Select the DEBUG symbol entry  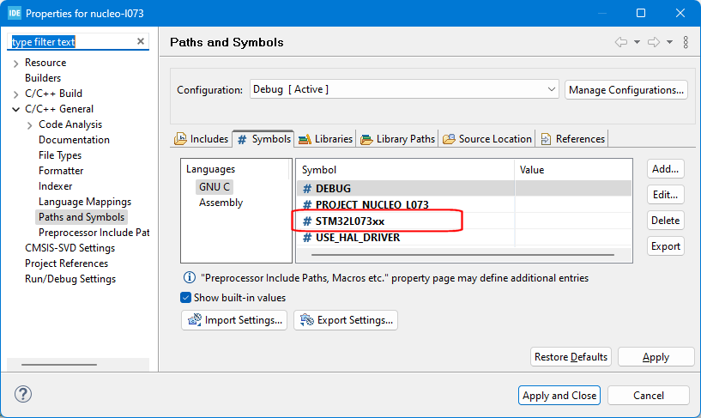333,188
